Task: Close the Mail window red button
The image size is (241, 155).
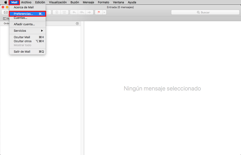Action: click(x=3, y=7)
